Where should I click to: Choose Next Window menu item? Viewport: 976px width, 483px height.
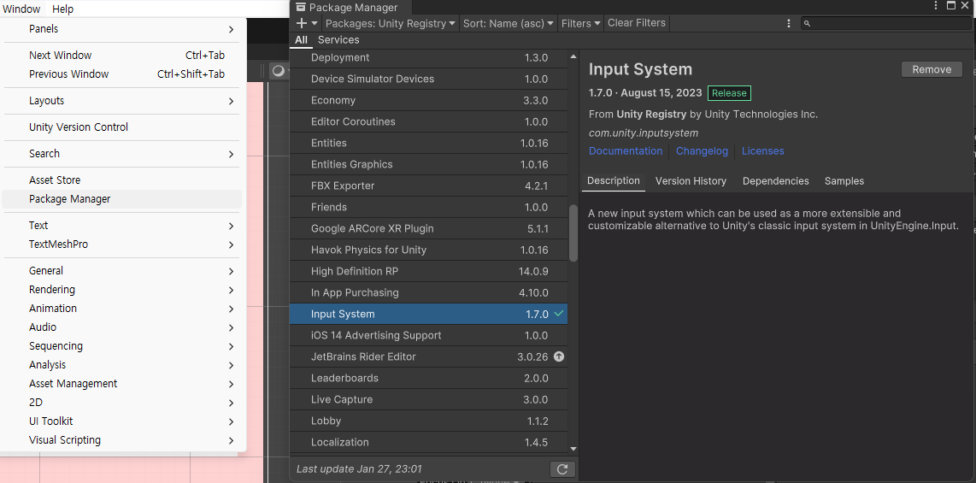tap(123, 56)
